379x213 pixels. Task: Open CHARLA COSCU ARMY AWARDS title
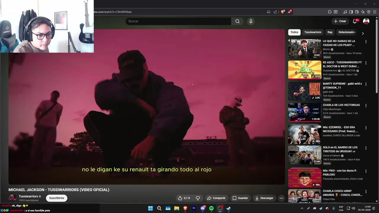tap(343, 193)
